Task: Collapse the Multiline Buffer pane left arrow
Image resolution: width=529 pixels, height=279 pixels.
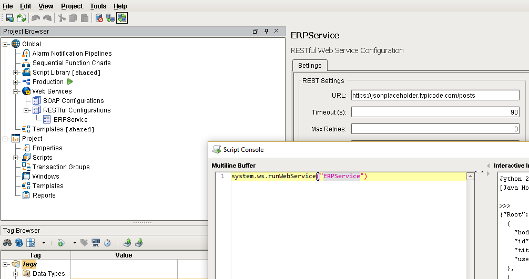Action: [x=488, y=166]
